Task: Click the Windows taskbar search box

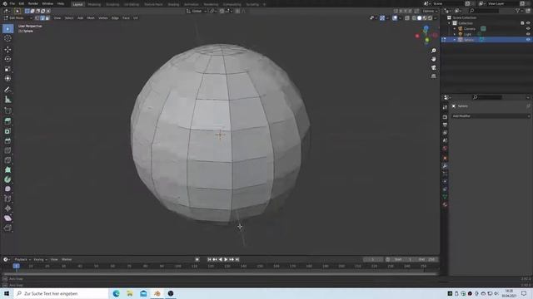Action: [61, 293]
